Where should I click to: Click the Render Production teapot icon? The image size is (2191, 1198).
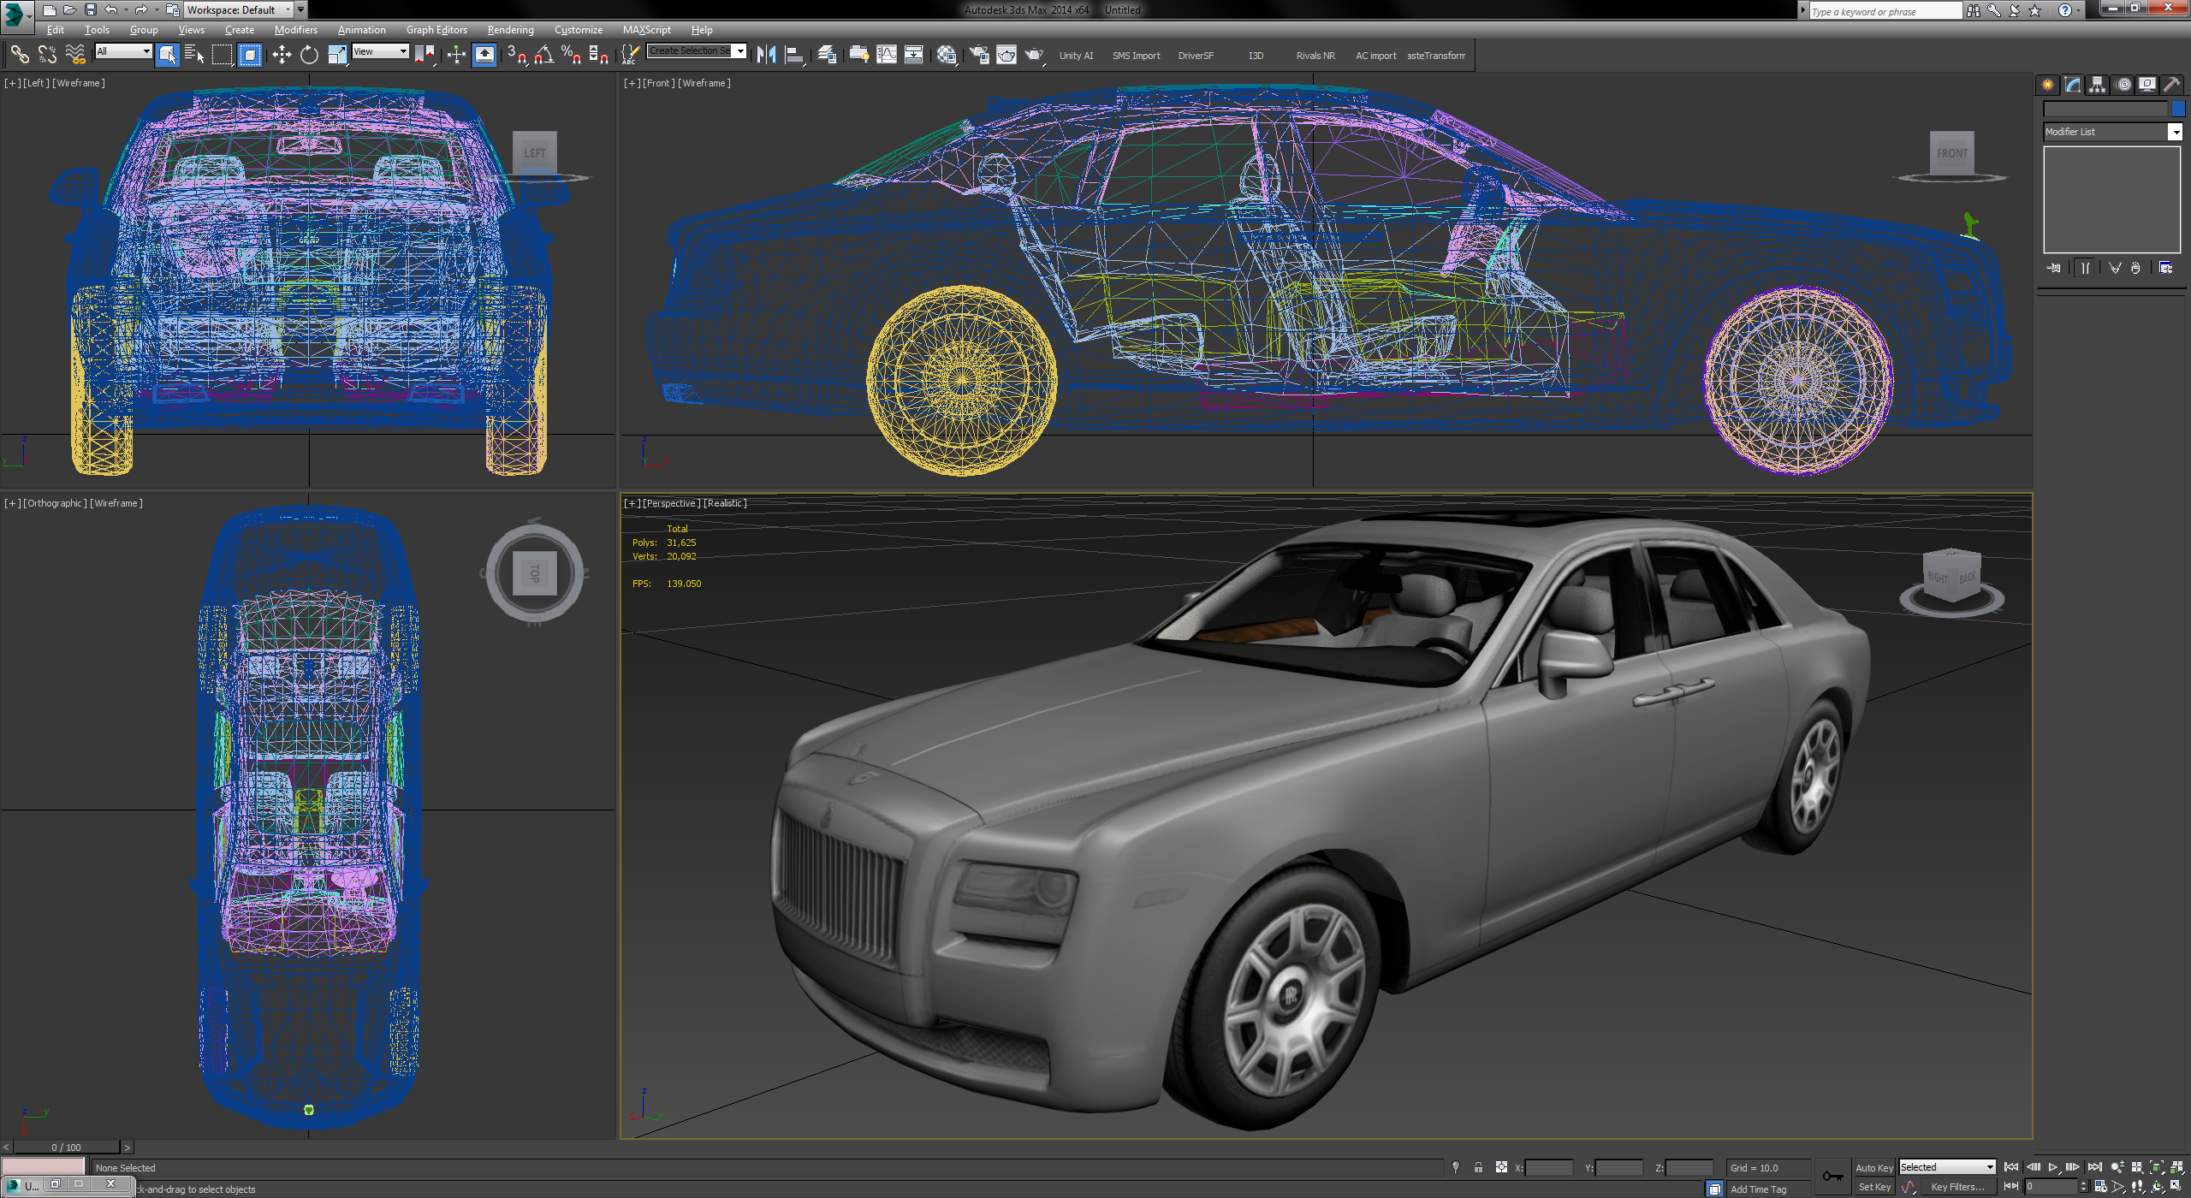1034,56
